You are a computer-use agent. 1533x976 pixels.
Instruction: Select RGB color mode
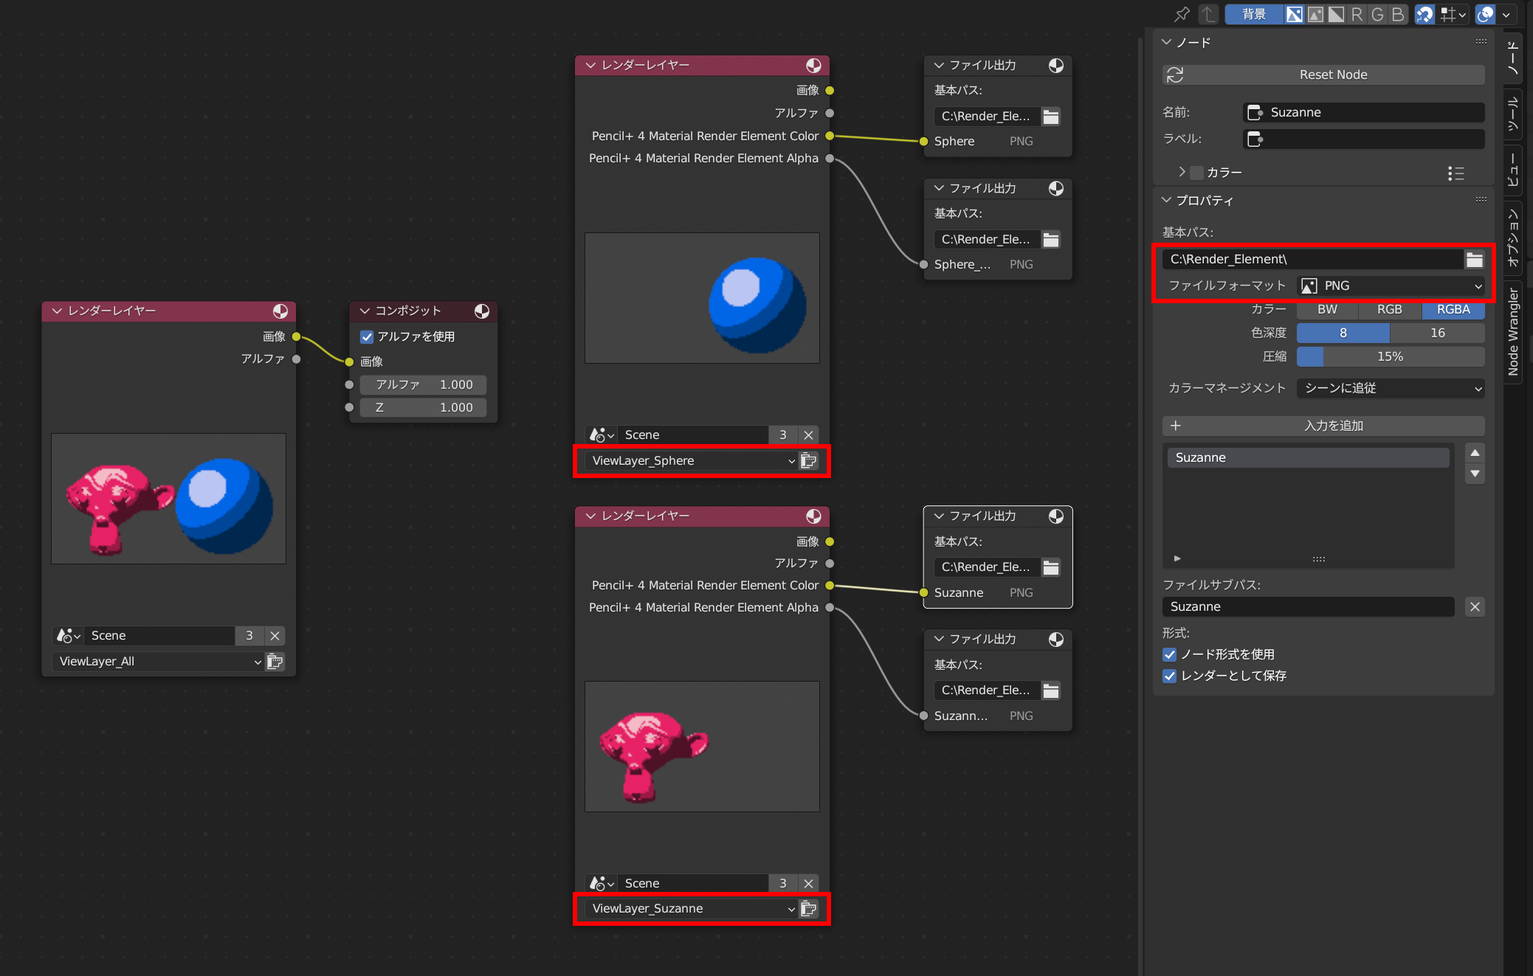point(1390,310)
